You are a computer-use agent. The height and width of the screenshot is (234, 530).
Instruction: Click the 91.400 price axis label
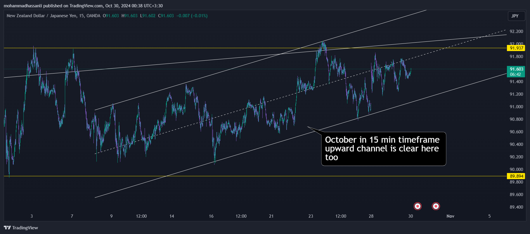[x=516, y=82]
